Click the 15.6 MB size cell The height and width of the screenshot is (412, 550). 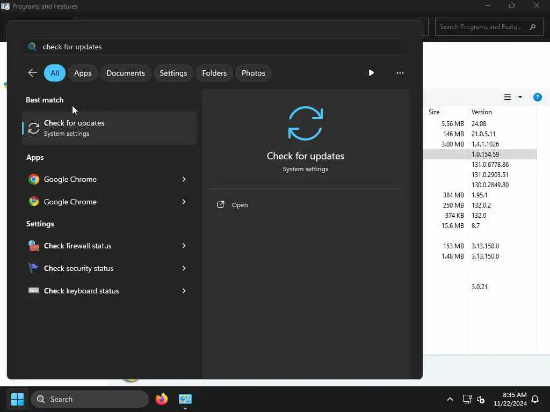pos(452,226)
